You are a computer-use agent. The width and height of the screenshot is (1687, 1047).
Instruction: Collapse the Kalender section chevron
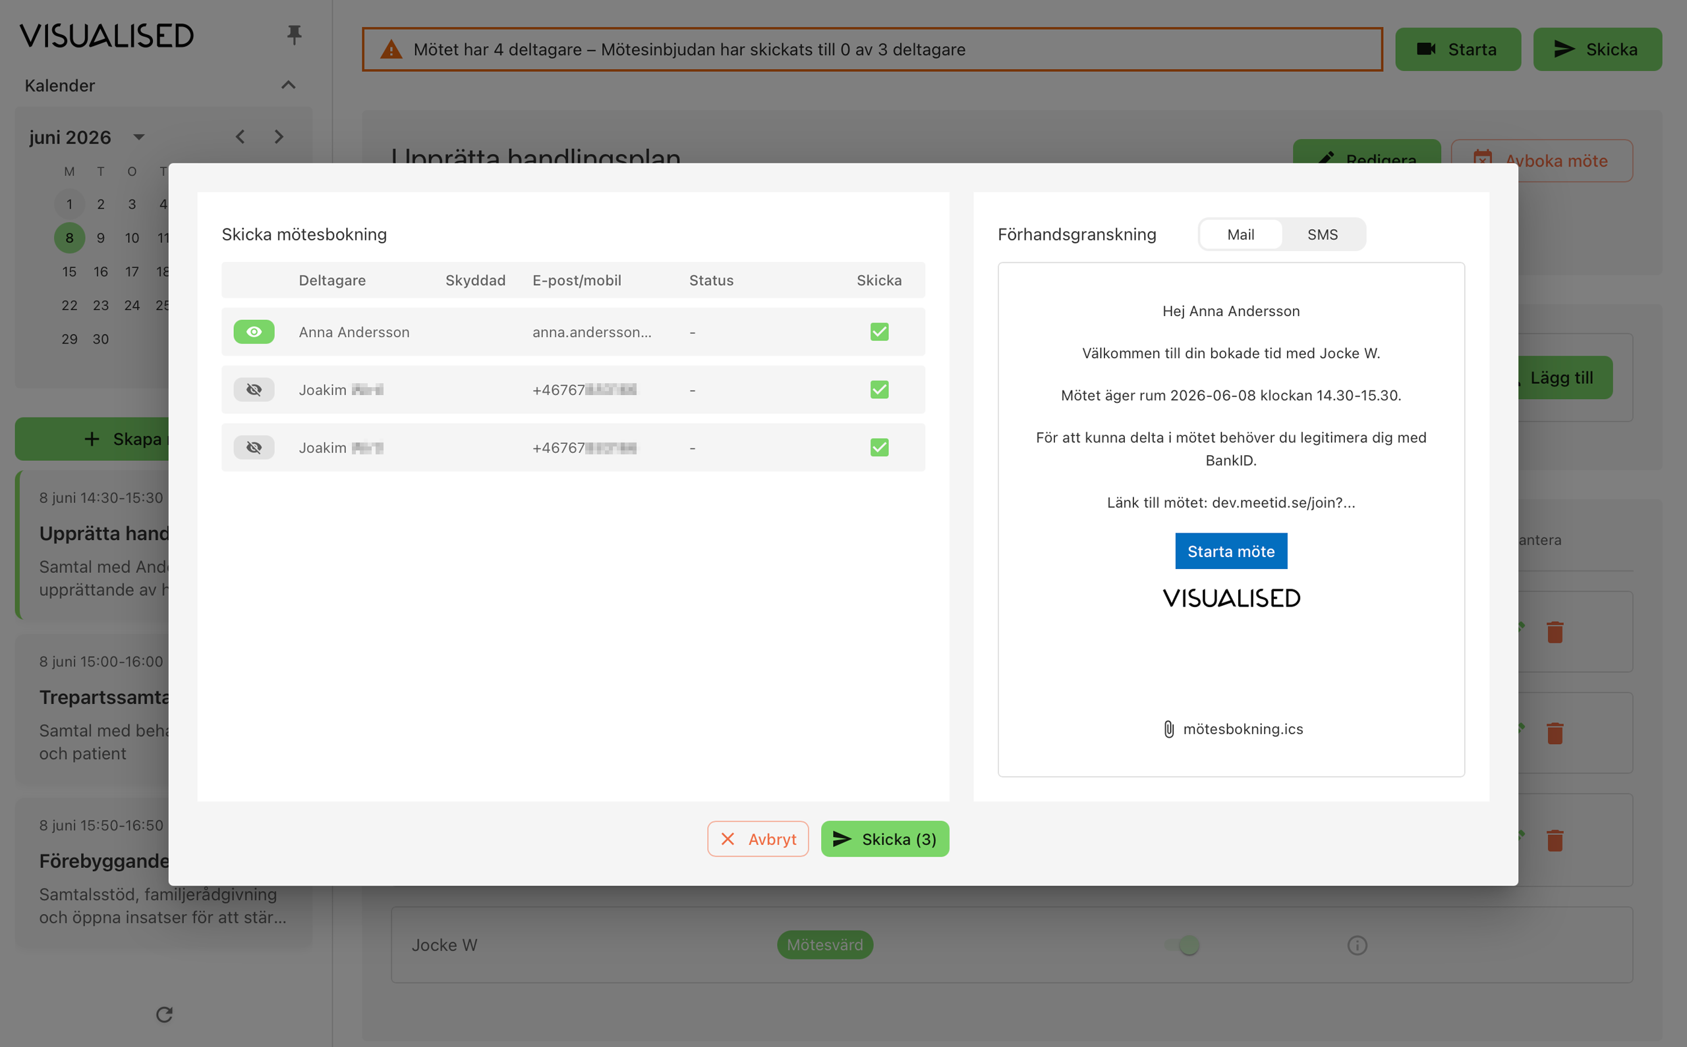click(x=288, y=85)
